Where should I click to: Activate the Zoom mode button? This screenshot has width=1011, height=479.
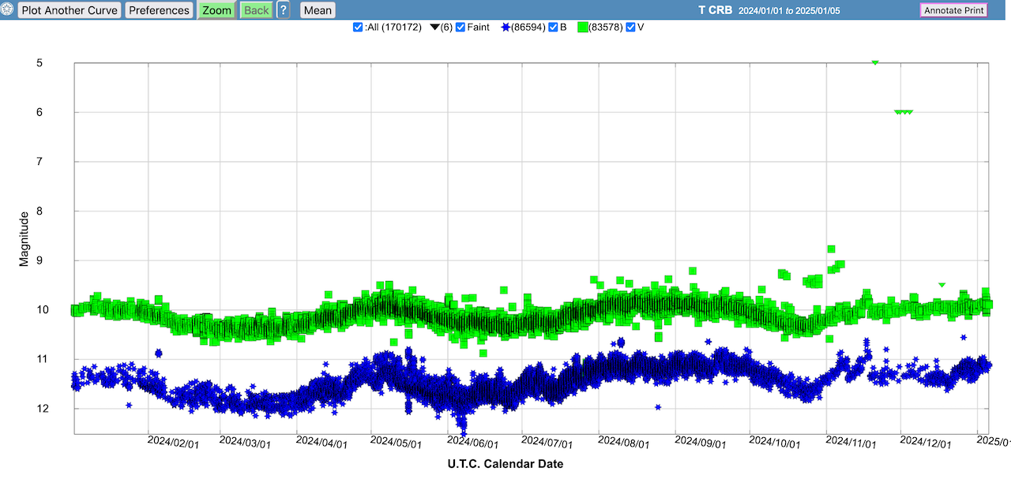[216, 10]
